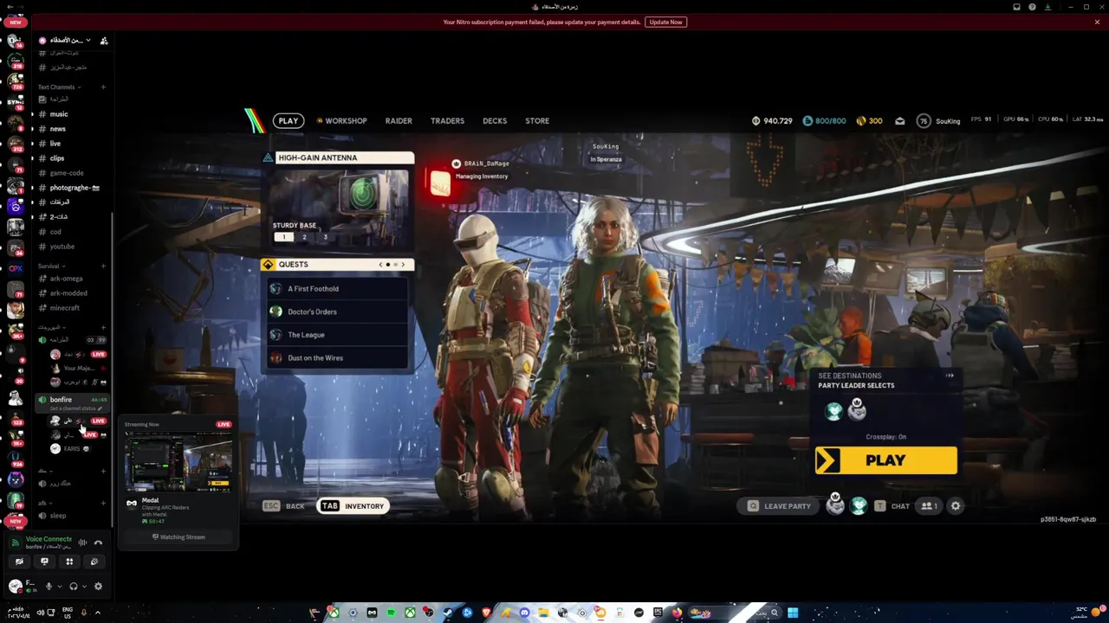1109x623 pixels.
Task: Switch to the WORKSHOP tab
Action: click(342, 121)
